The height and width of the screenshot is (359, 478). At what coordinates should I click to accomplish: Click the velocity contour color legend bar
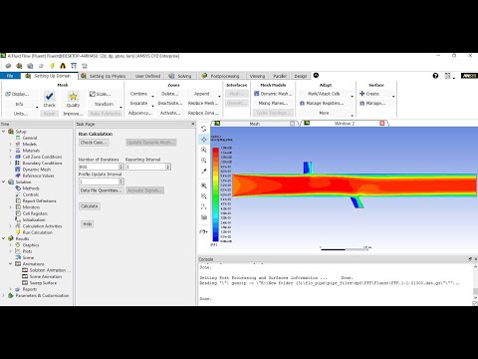pos(216,194)
